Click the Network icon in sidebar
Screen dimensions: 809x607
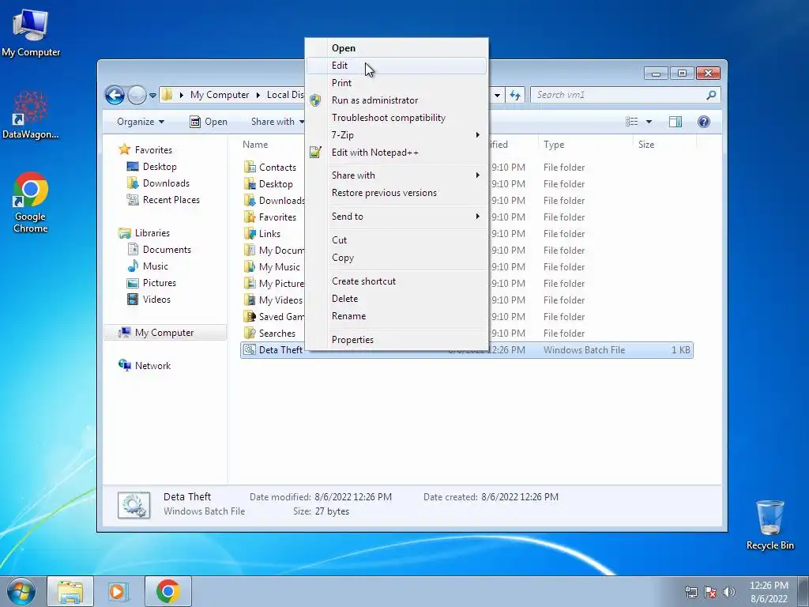click(x=124, y=365)
